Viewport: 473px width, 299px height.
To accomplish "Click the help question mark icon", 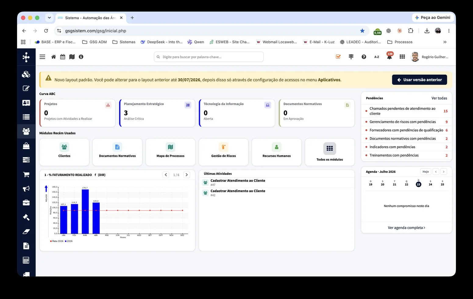I will point(364,57).
